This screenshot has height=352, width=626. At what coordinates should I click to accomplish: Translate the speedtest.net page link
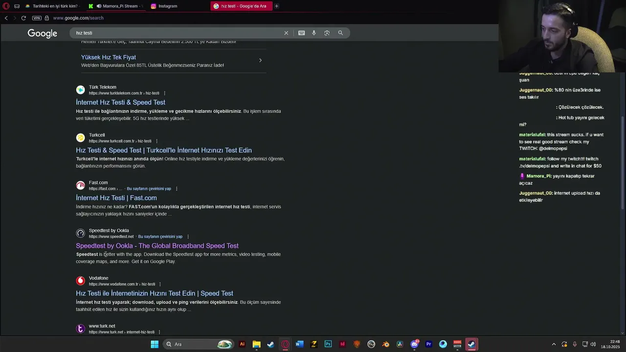coord(160,237)
